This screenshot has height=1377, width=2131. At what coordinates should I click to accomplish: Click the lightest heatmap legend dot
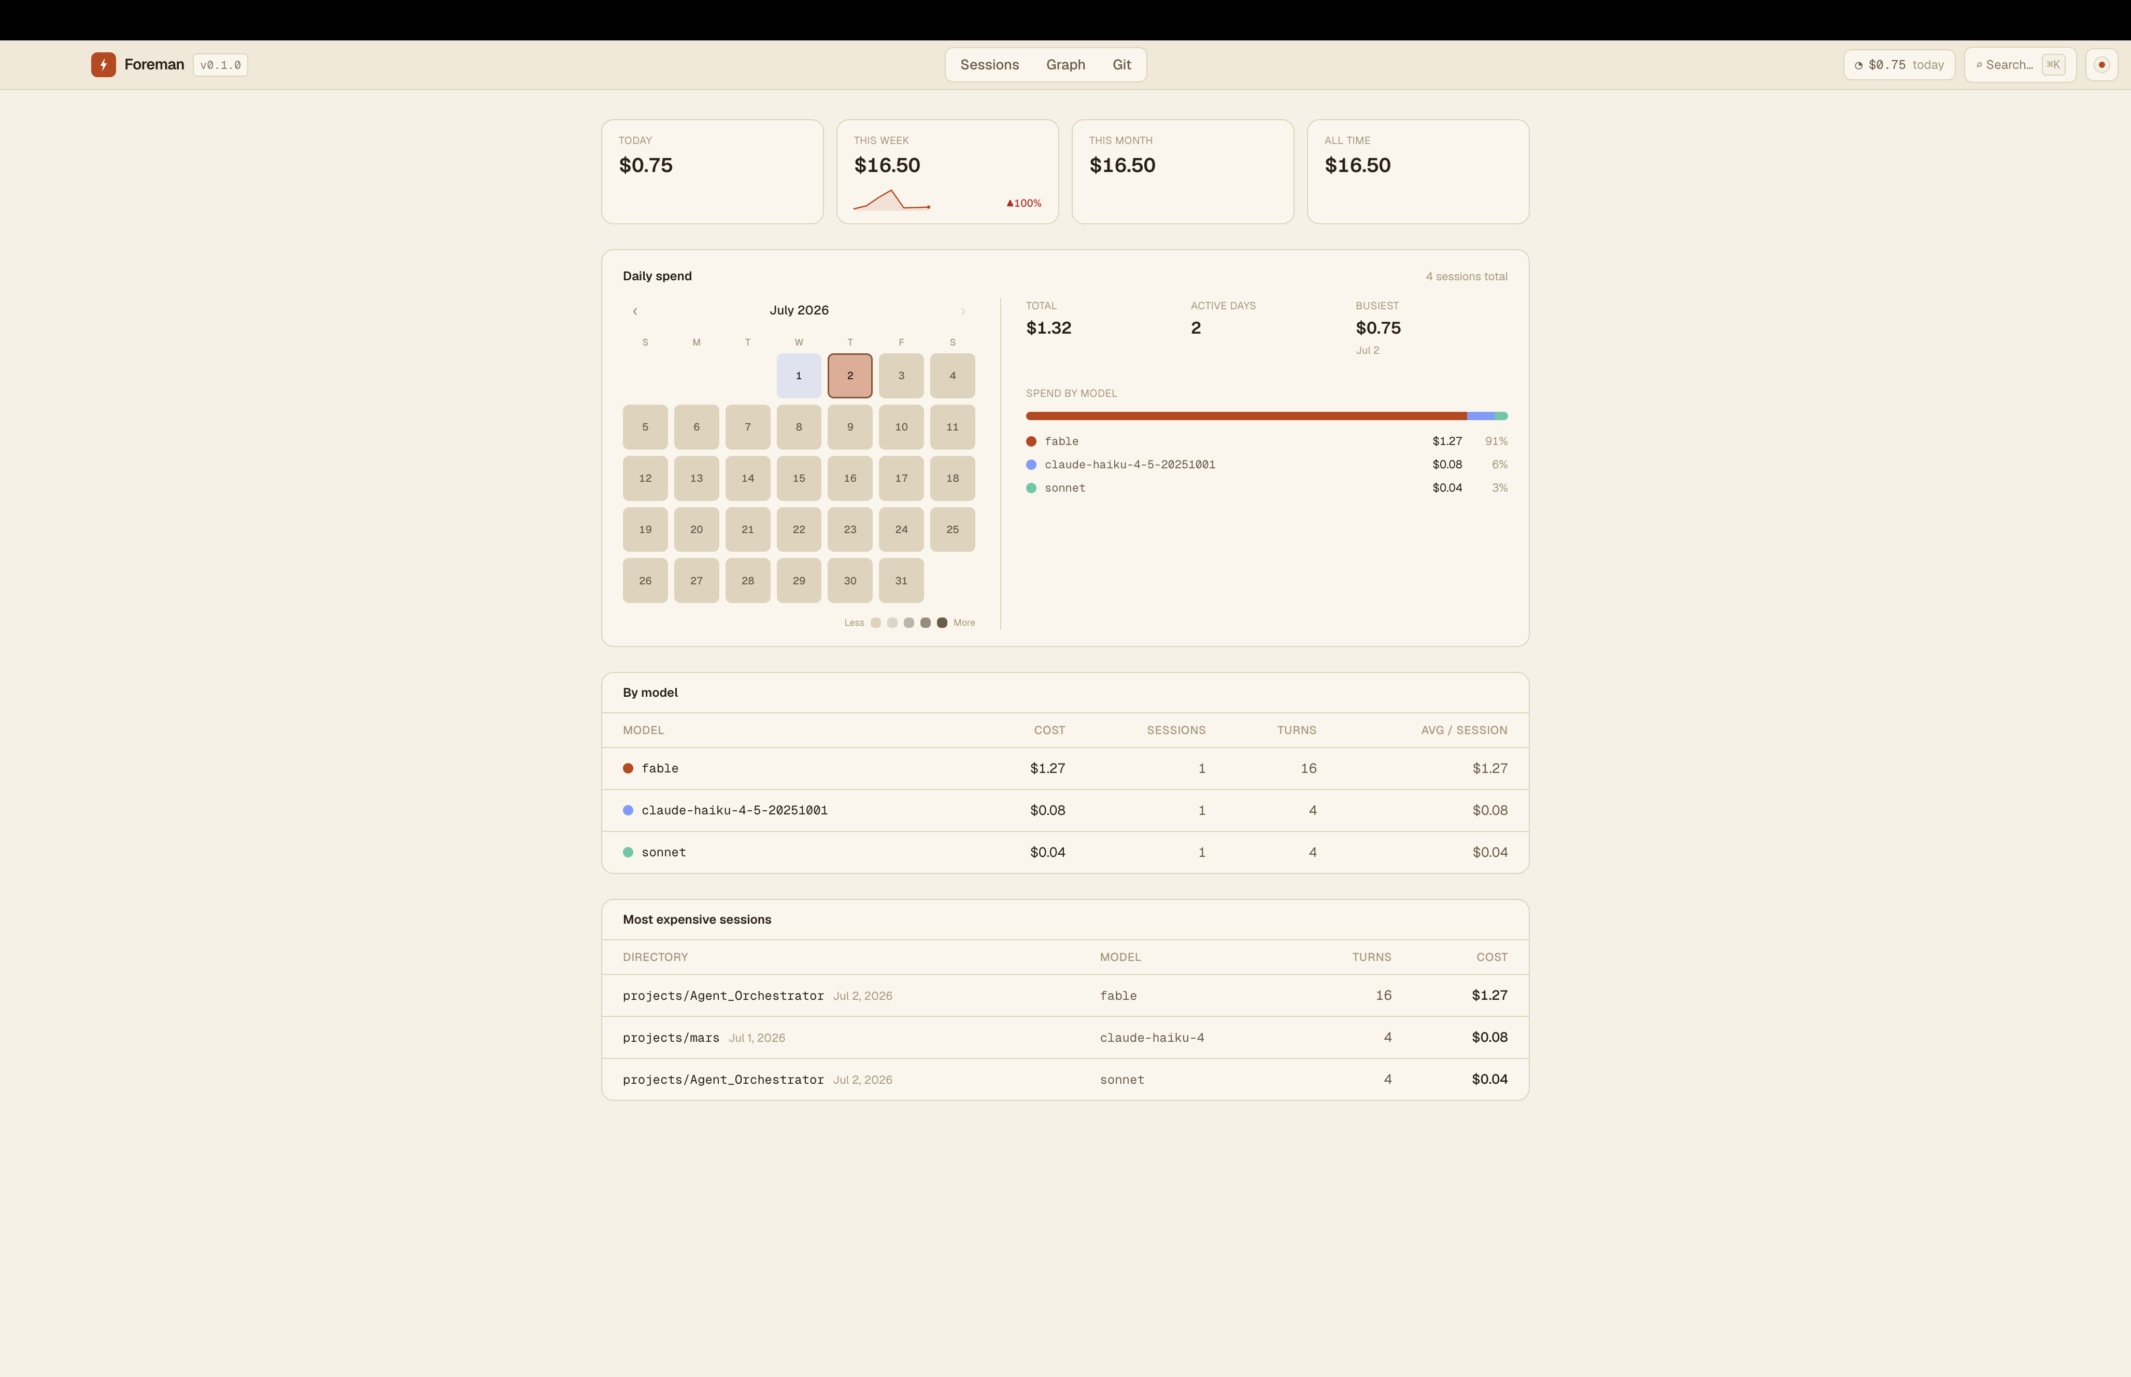[875, 623]
